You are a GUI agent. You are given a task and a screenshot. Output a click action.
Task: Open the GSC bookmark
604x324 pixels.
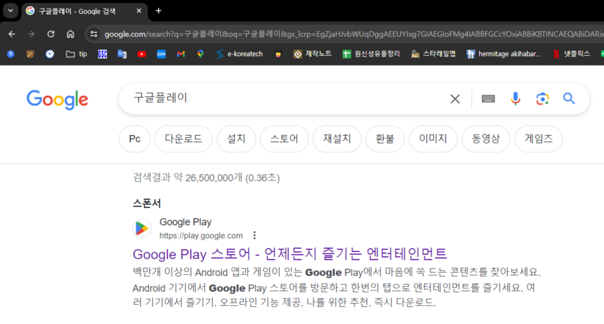[102, 54]
